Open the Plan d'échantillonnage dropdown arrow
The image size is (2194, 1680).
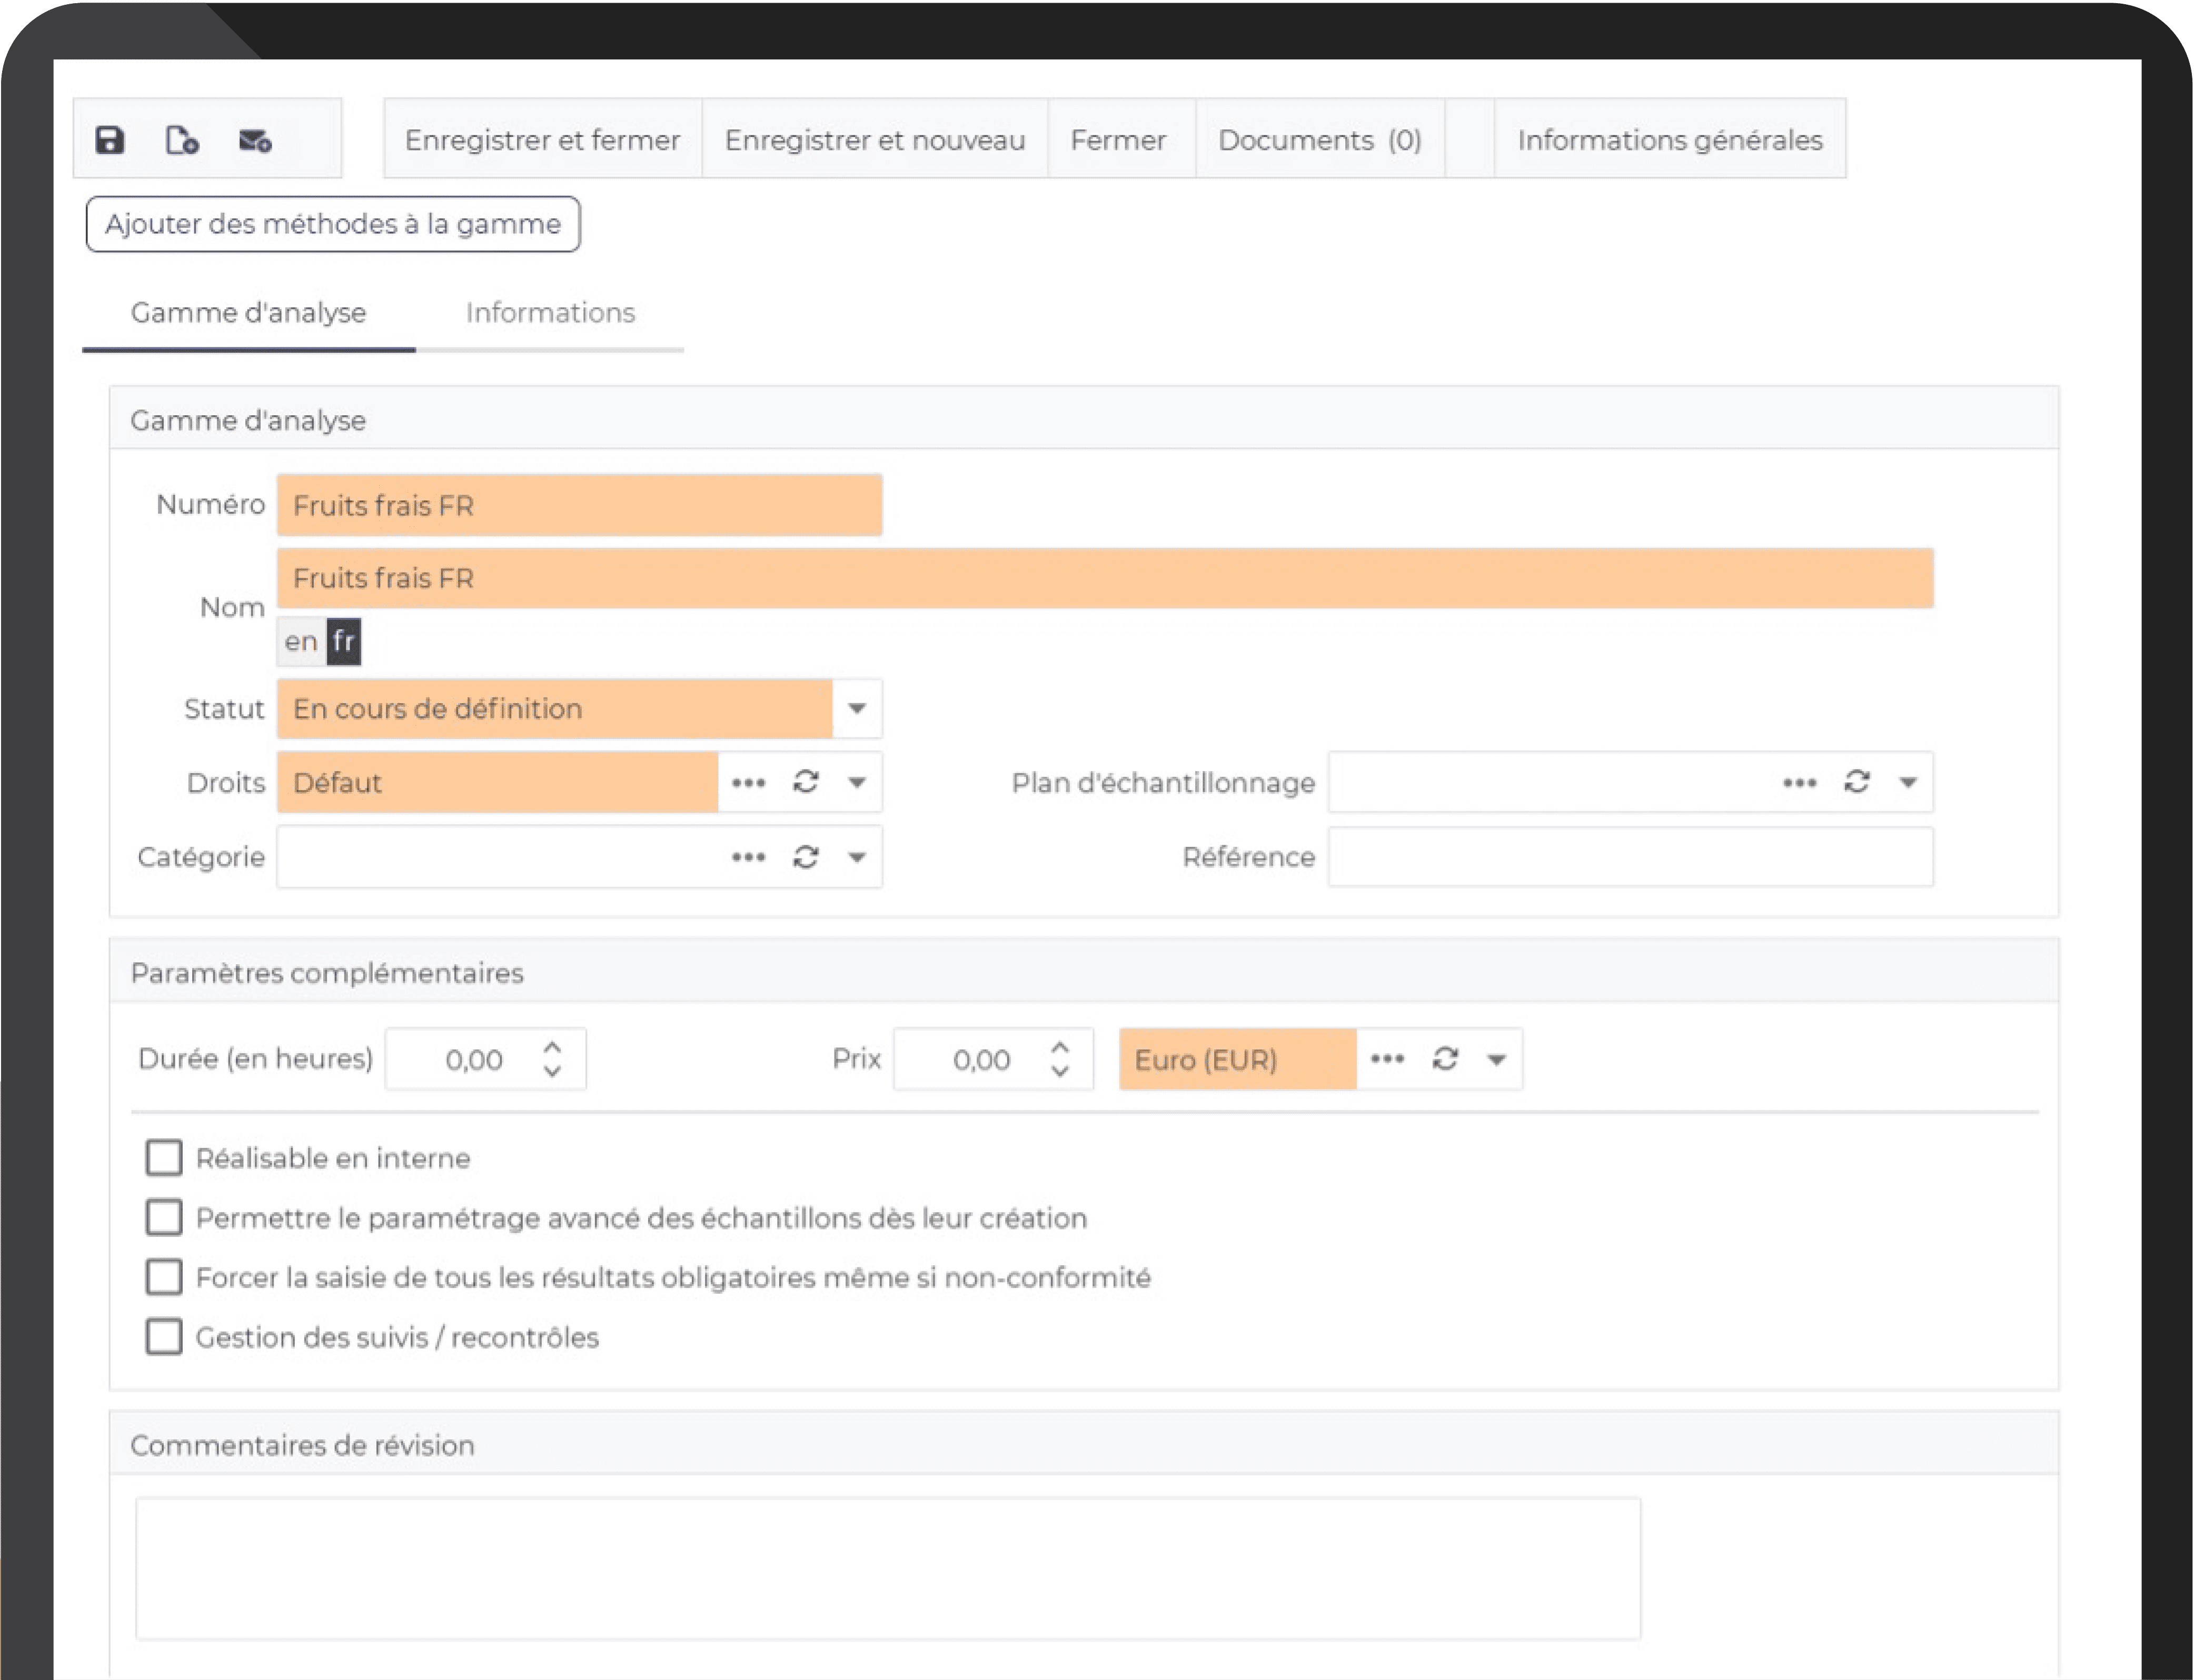tap(1909, 783)
